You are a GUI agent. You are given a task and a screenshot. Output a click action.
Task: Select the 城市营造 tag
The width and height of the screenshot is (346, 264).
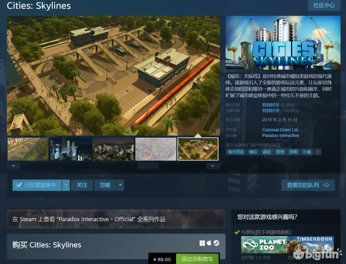tap(236, 152)
